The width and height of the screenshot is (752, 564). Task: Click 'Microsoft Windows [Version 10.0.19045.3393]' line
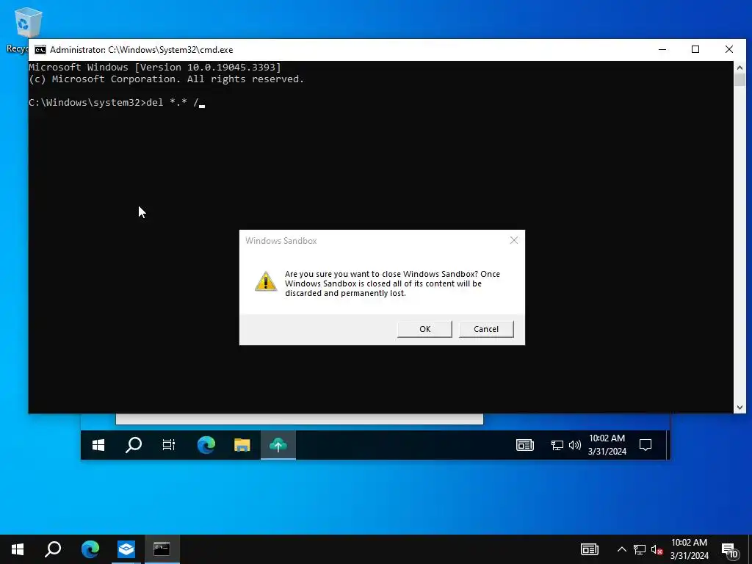click(x=155, y=67)
